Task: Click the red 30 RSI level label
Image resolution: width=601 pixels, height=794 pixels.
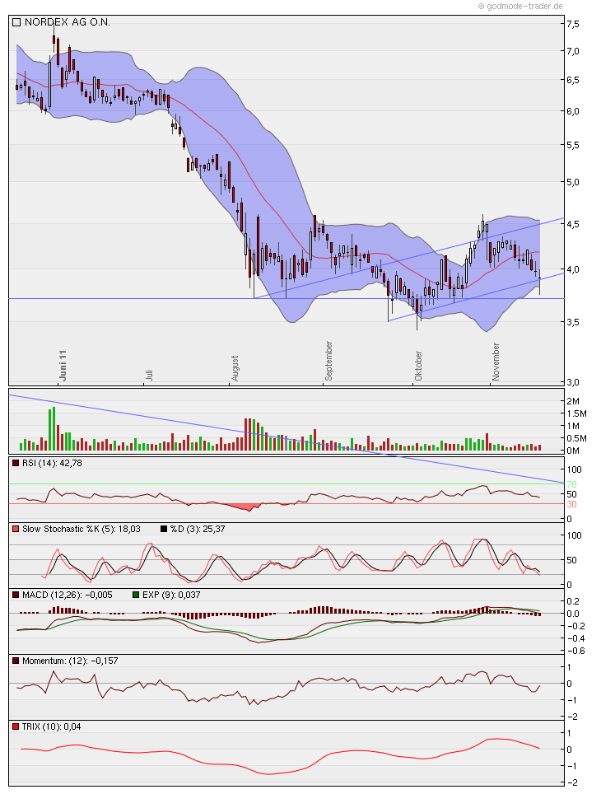Action: tap(572, 504)
